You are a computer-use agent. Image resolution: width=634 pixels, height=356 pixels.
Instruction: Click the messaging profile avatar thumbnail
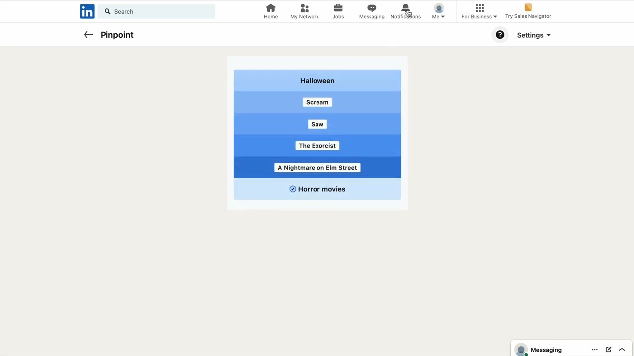521,350
